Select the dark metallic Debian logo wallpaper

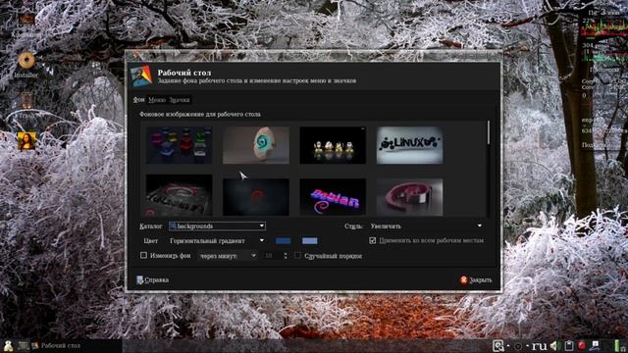click(179, 195)
